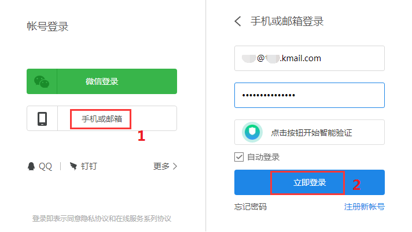The image size is (412, 232).
Task: Click the 微信登录 green button
Action: pyautogui.click(x=102, y=81)
